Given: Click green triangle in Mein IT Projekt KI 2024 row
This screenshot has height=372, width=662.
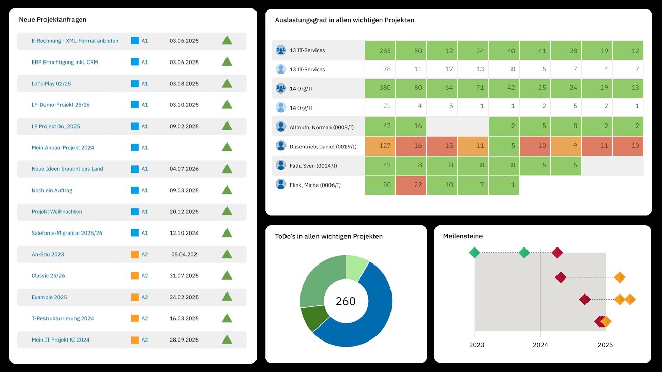Looking at the screenshot, I should 227,339.
